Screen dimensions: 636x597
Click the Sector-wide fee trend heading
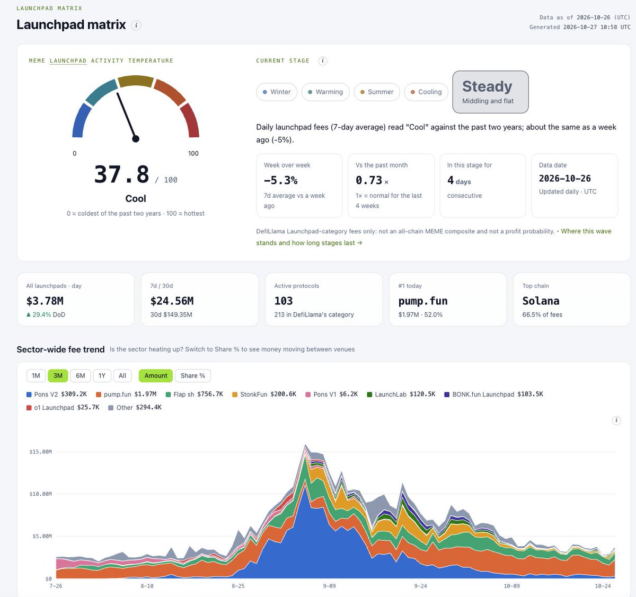pos(60,349)
